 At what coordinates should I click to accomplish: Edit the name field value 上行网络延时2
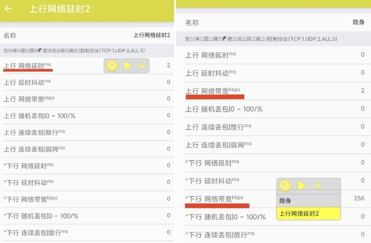click(x=152, y=35)
